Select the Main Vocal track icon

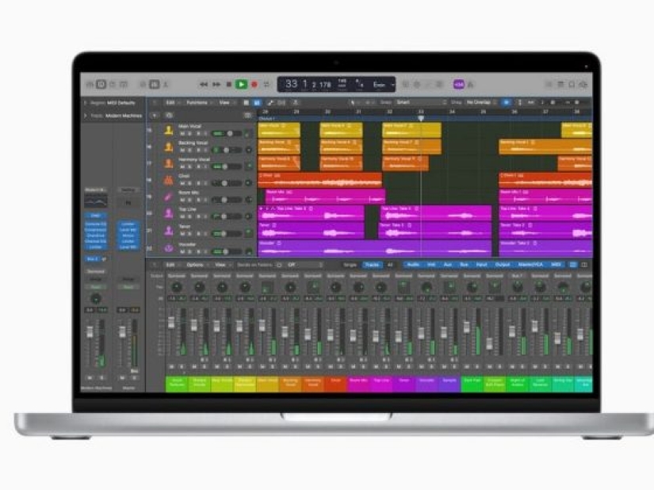point(169,131)
